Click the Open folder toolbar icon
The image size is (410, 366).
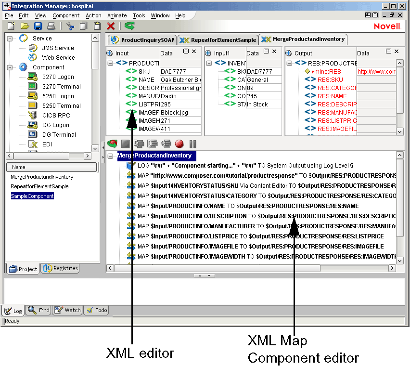click(x=25, y=26)
